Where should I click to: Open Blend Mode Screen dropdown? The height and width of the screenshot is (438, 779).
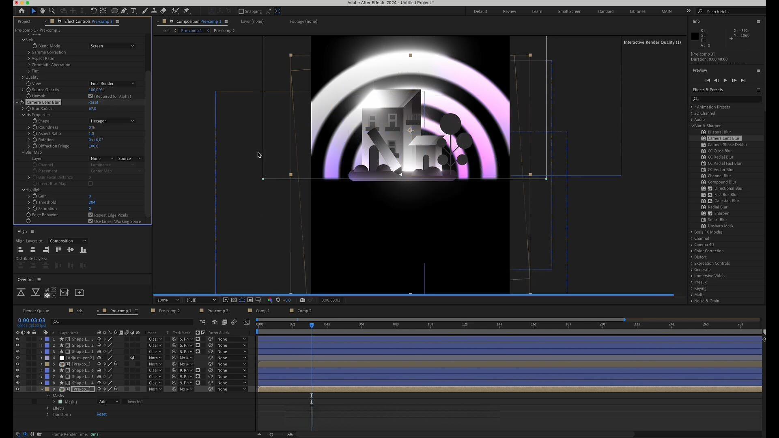coord(112,46)
